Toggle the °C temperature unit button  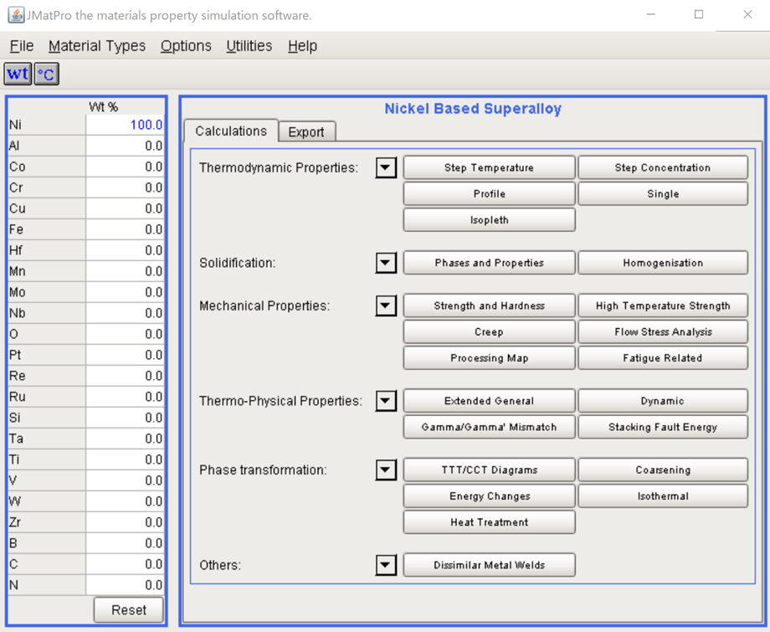click(x=47, y=74)
